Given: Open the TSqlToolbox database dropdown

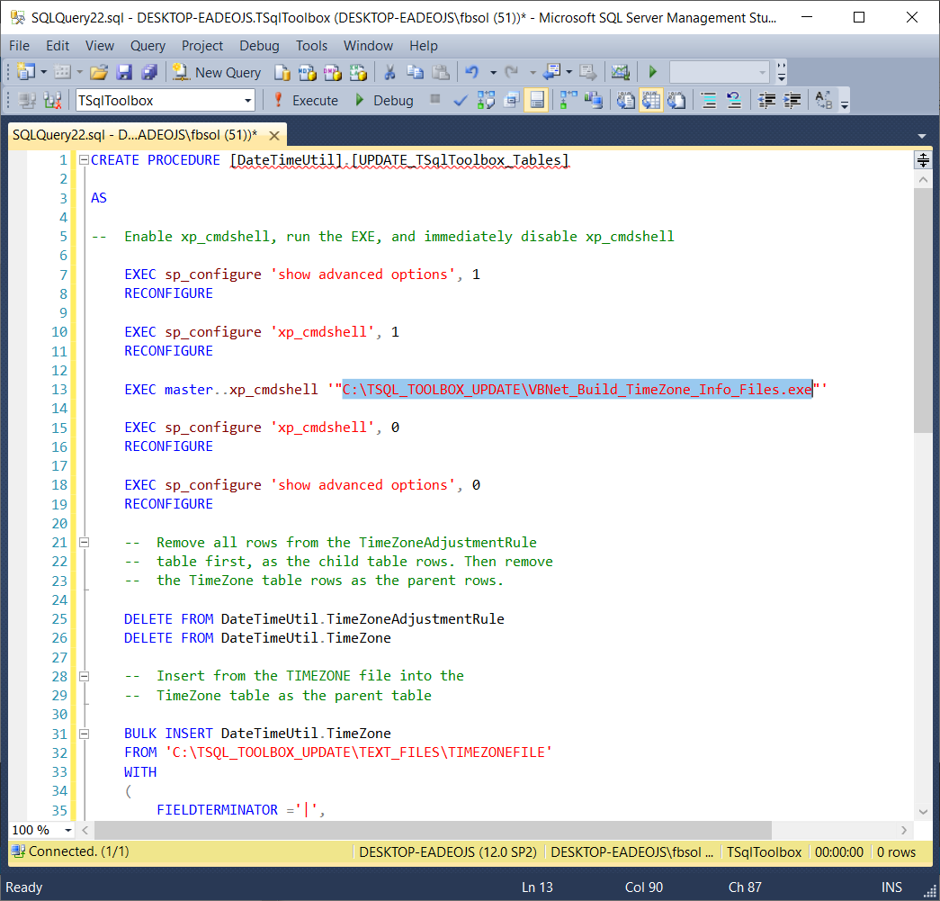Looking at the screenshot, I should pos(248,100).
